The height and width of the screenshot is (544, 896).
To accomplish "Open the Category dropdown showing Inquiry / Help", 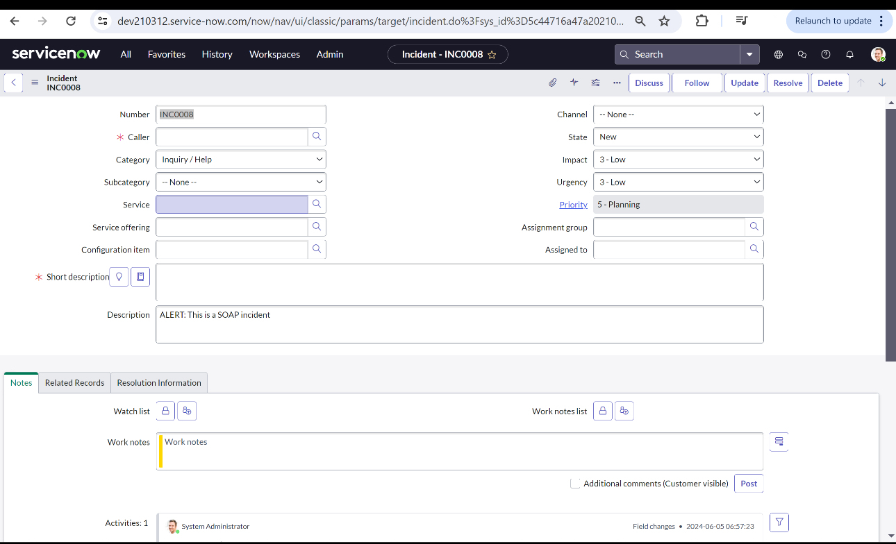I will pyautogui.click(x=240, y=160).
